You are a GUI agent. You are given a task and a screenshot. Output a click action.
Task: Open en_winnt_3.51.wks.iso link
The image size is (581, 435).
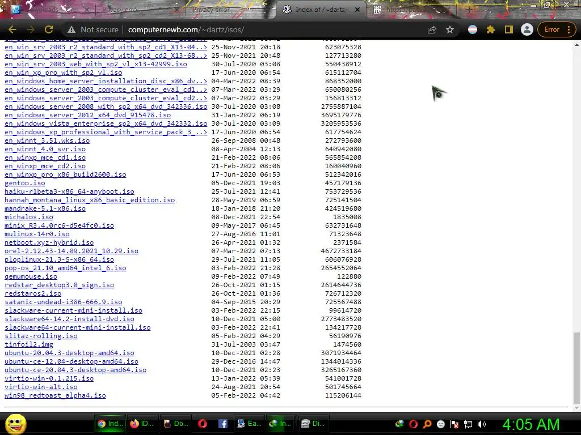coord(47,140)
